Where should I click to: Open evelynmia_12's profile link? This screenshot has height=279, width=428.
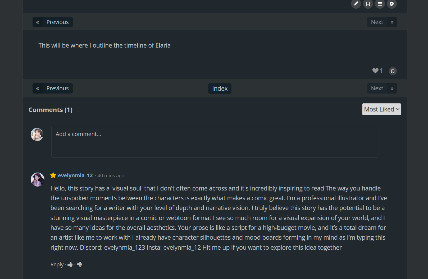75,175
